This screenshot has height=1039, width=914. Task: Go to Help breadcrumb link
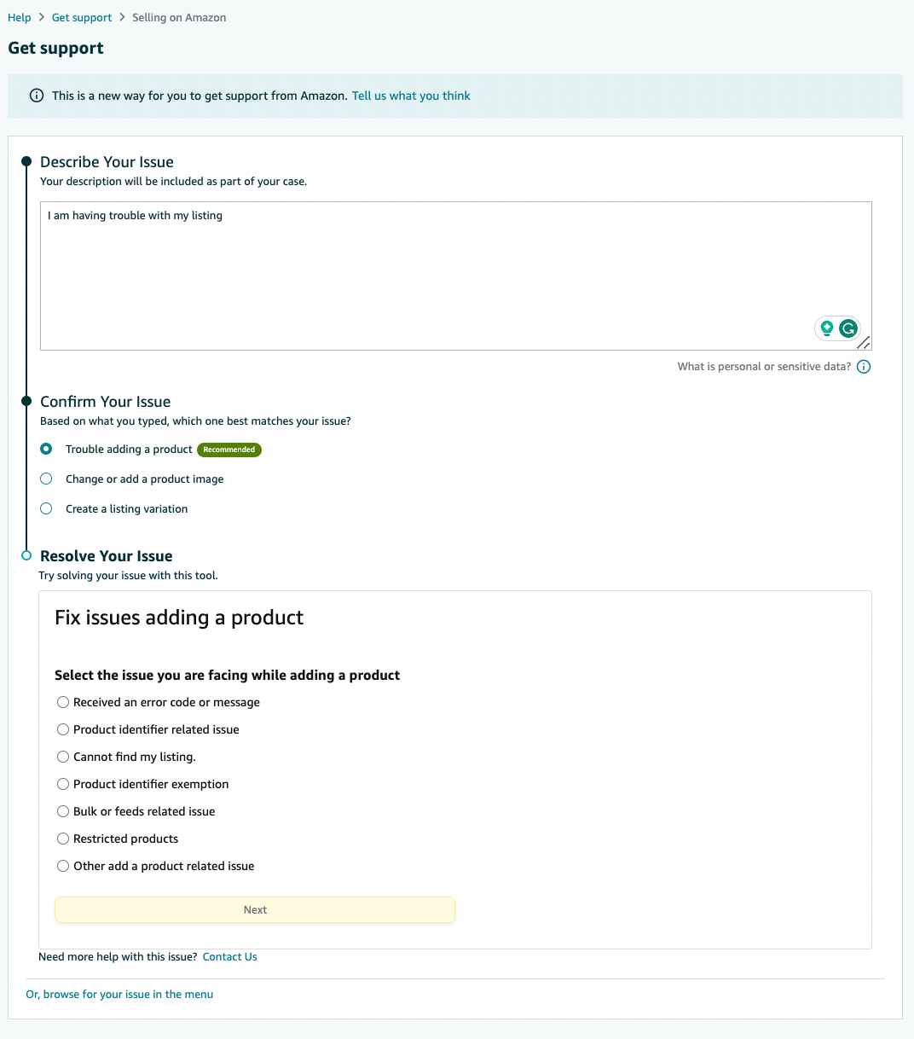[x=20, y=17]
